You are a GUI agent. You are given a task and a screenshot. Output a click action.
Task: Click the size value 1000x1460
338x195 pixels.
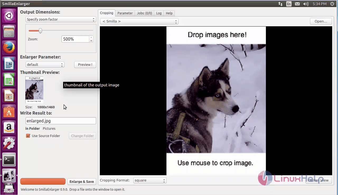coord(46,107)
